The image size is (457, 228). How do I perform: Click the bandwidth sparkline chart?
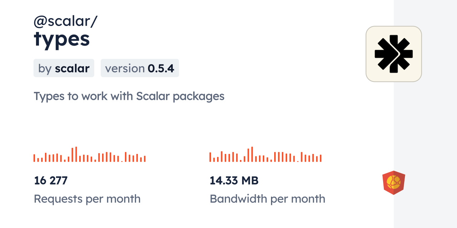pos(265,155)
